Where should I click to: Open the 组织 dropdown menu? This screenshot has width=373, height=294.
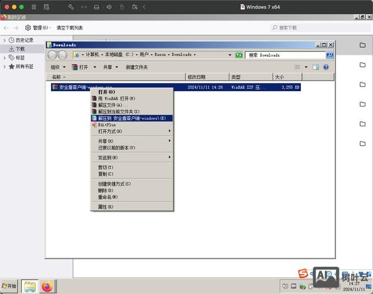pos(58,67)
